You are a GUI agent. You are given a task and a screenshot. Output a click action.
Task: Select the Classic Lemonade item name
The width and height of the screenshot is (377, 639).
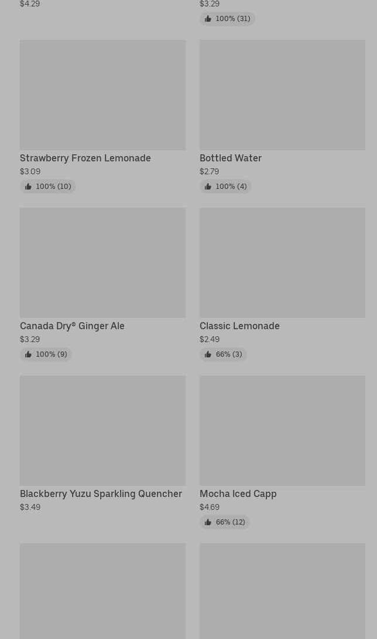point(239,326)
